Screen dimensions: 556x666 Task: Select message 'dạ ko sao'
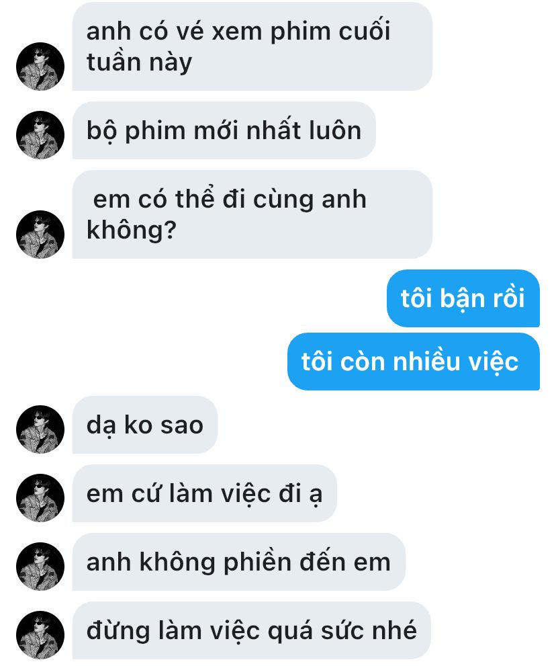point(145,425)
